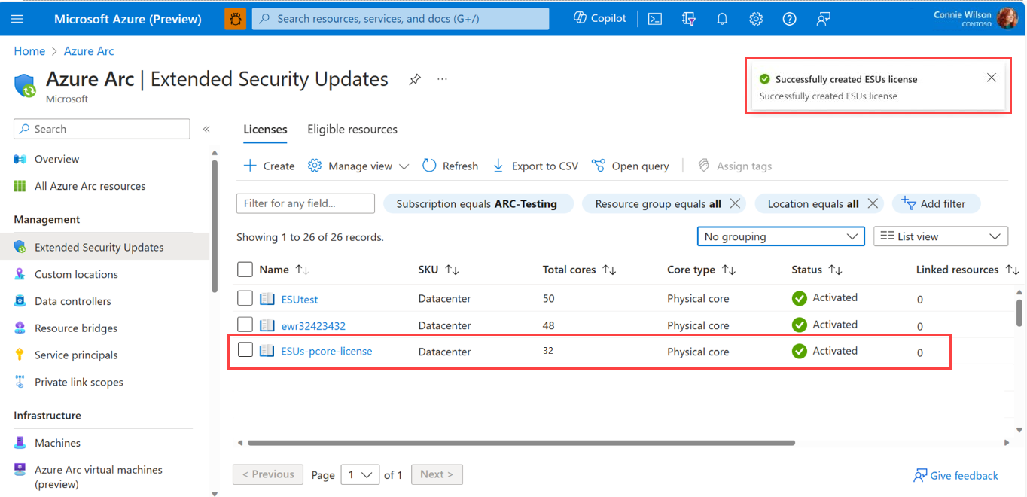Sort by Linked resources column arrows

pos(1012,270)
